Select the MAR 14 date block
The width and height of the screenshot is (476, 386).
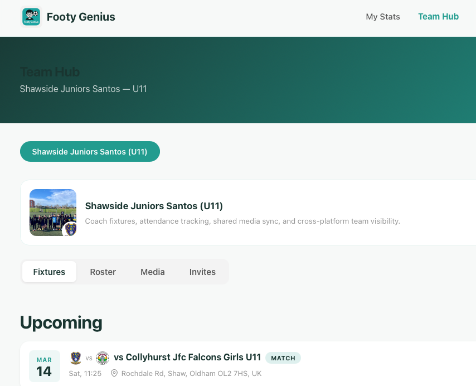point(44,366)
